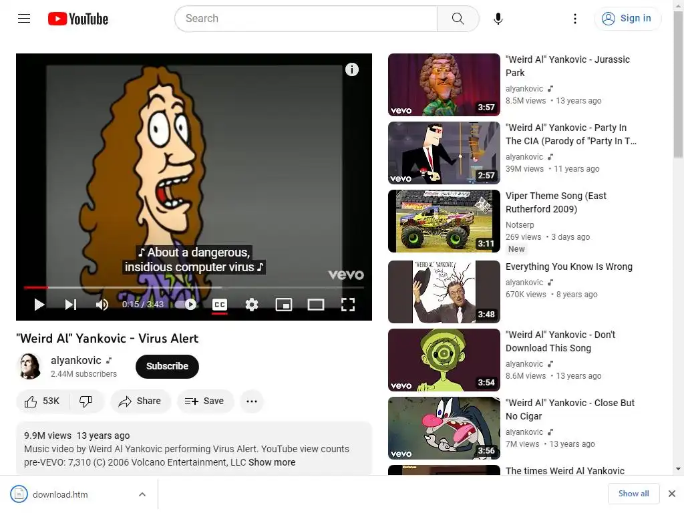The image size is (684, 513).
Task: Open the download.htm file in downloads bar
Action: [60, 495]
